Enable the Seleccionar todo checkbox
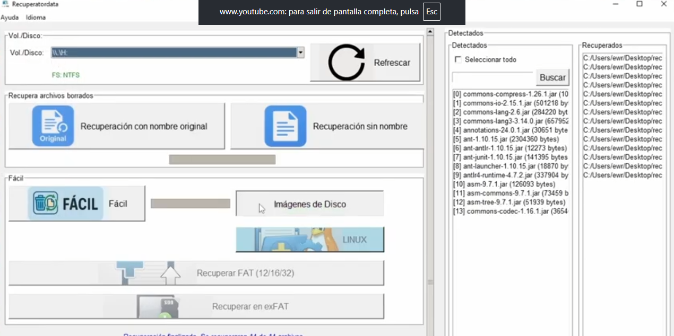The width and height of the screenshot is (674, 336). pyautogui.click(x=459, y=59)
